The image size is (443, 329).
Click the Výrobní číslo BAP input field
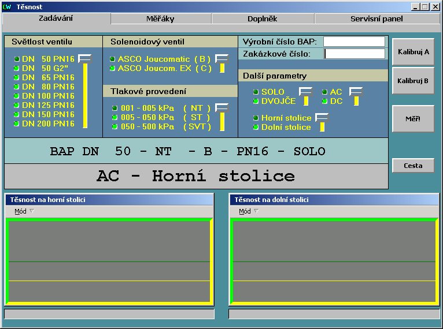pyautogui.click(x=354, y=42)
